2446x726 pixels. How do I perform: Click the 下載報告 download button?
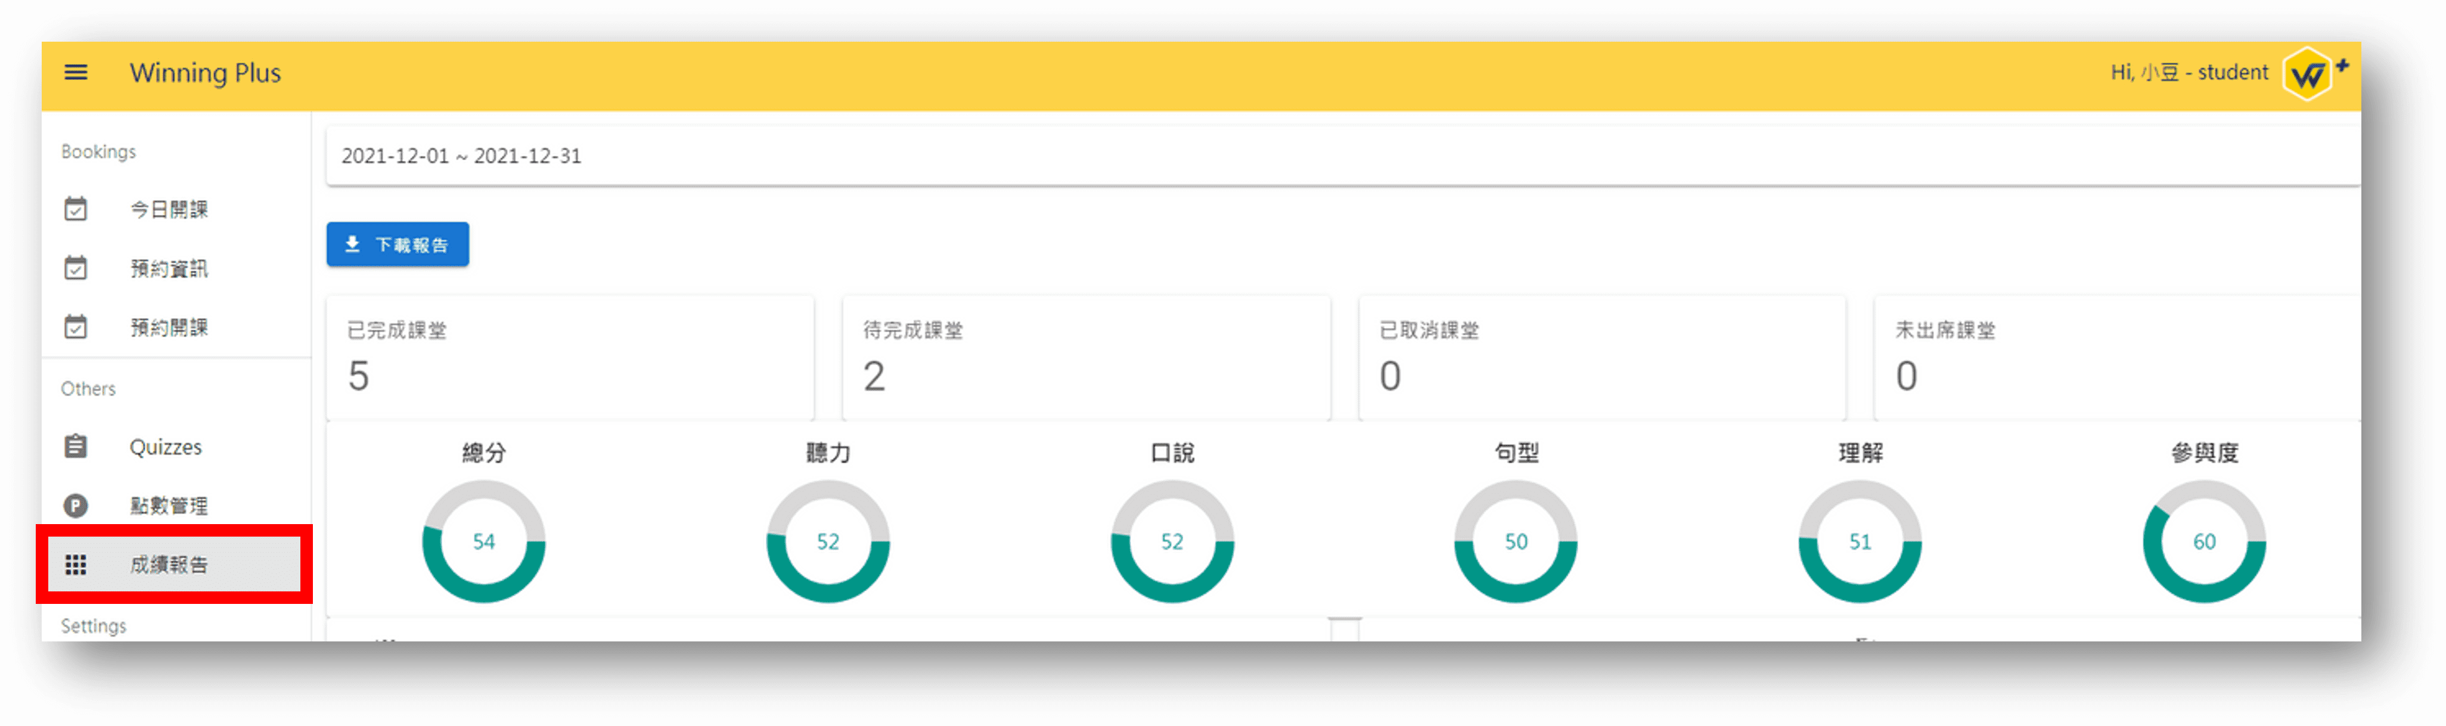click(x=398, y=244)
